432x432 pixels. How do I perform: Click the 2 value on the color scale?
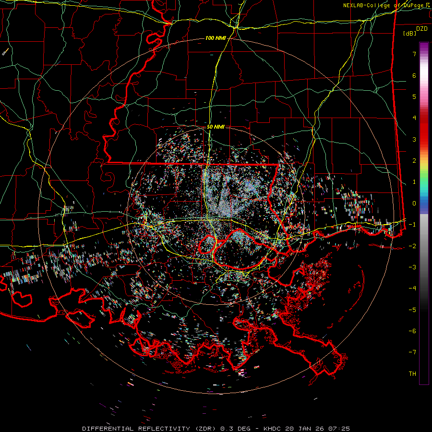click(x=414, y=161)
